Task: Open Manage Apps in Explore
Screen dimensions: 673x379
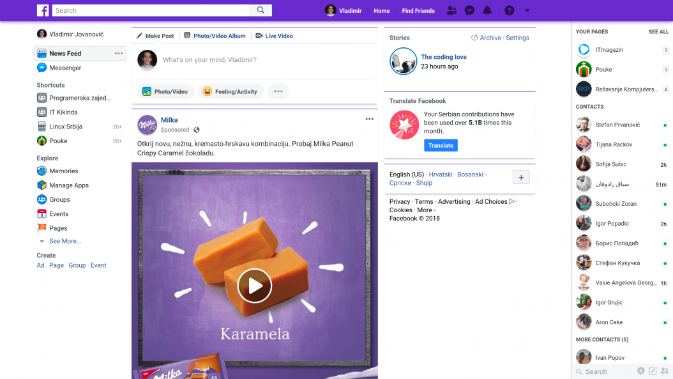Action: tap(63, 185)
